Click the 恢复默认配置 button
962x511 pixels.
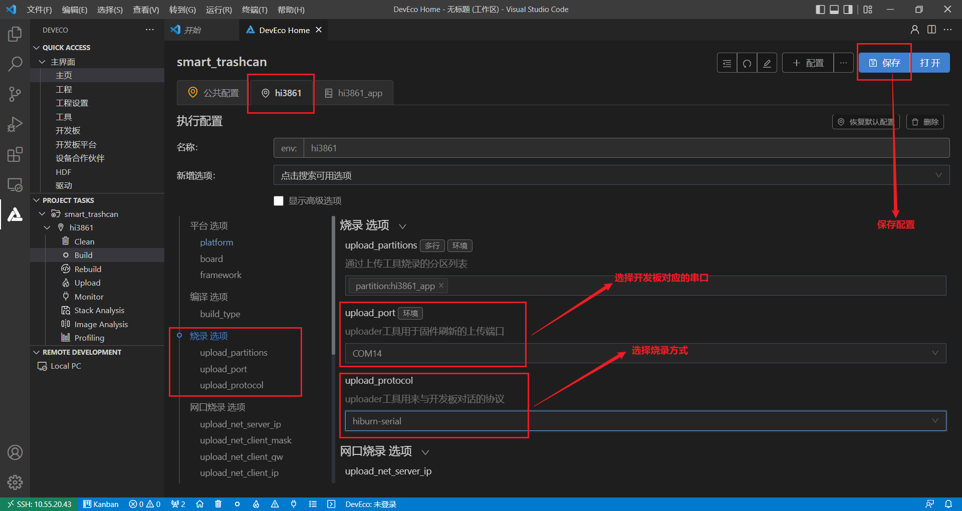(866, 122)
